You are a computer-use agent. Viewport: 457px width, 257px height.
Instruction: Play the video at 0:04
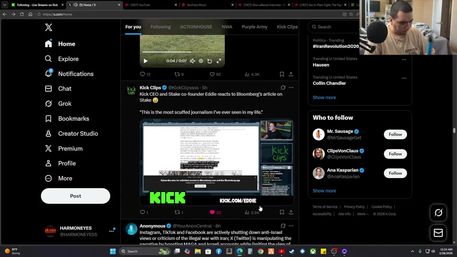pos(145,61)
